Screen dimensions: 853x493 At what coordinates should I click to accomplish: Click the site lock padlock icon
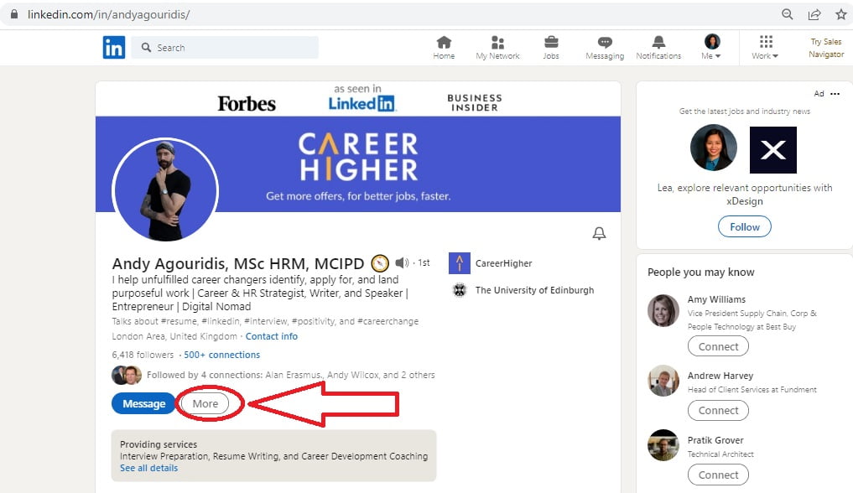pos(13,14)
